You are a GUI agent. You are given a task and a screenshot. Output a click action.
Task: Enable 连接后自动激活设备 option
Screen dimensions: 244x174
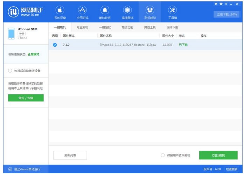[10, 71]
